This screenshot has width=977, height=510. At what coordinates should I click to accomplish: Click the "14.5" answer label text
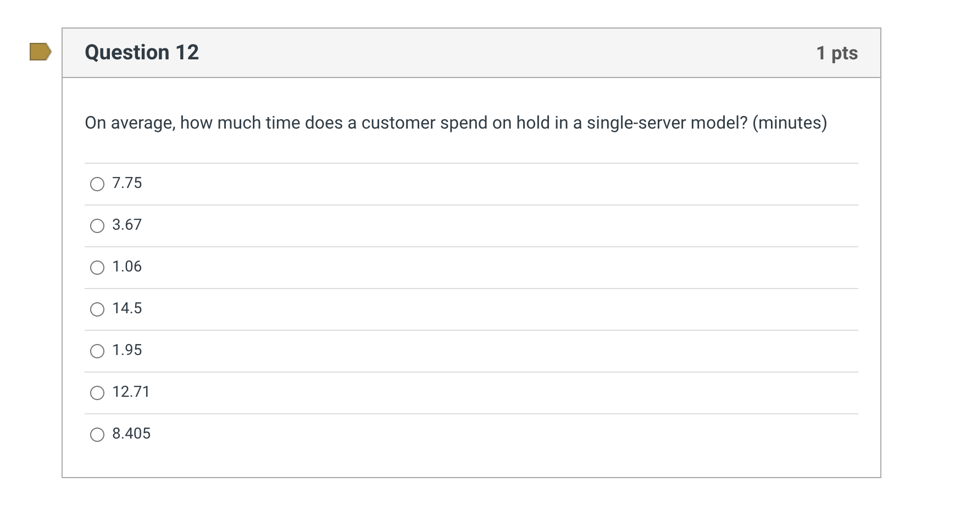coord(127,308)
